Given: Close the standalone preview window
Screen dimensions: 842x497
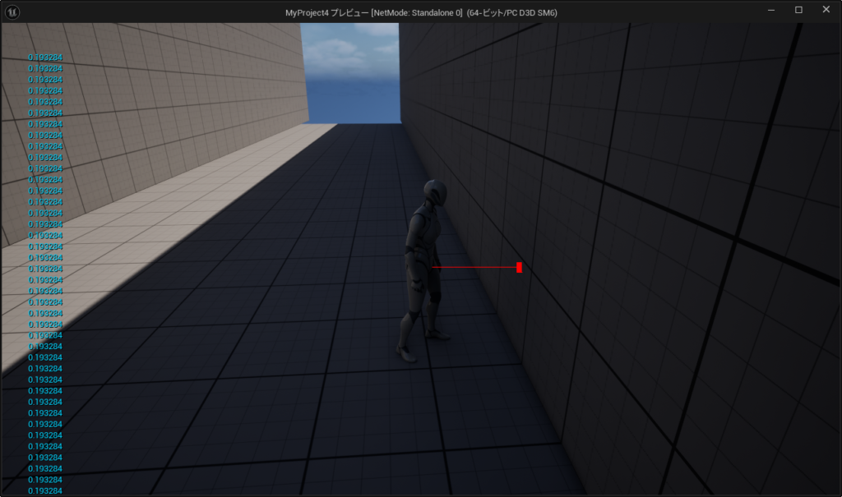Looking at the screenshot, I should tap(826, 11).
